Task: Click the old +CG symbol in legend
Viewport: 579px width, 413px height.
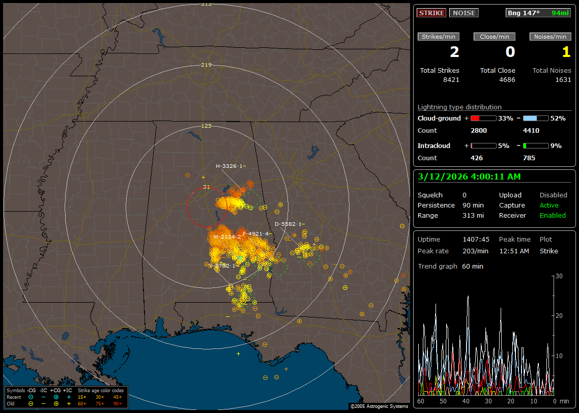Action: (x=56, y=403)
